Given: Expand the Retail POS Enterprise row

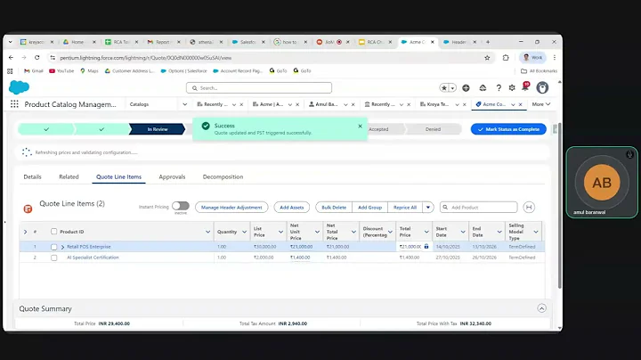Looking at the screenshot, I should pos(62,247).
